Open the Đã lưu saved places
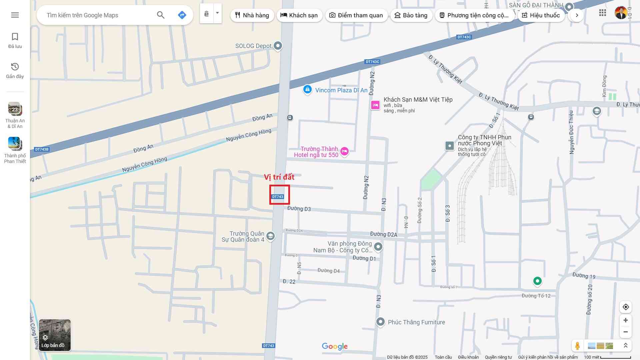Screen dimensions: 640x360 15,40
